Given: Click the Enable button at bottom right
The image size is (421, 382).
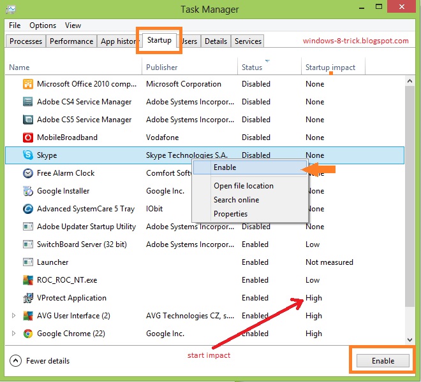Looking at the screenshot, I should pyautogui.click(x=383, y=361).
